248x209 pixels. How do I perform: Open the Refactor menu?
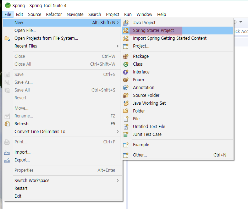pos(54,15)
